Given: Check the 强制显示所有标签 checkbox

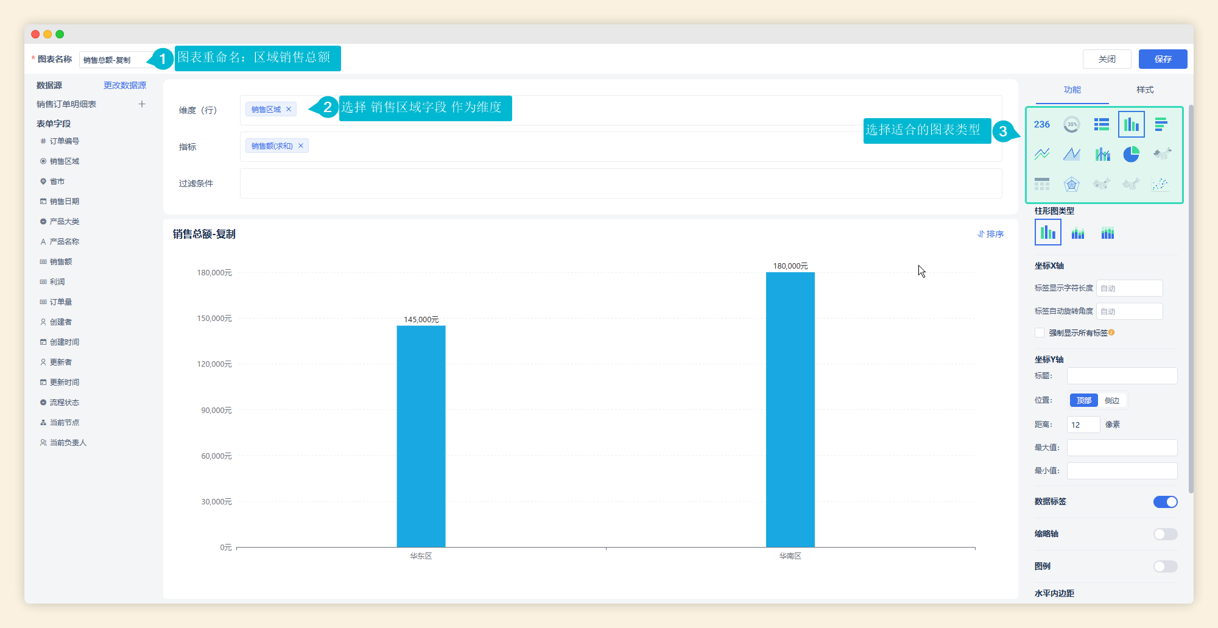Looking at the screenshot, I should pyautogui.click(x=1040, y=333).
